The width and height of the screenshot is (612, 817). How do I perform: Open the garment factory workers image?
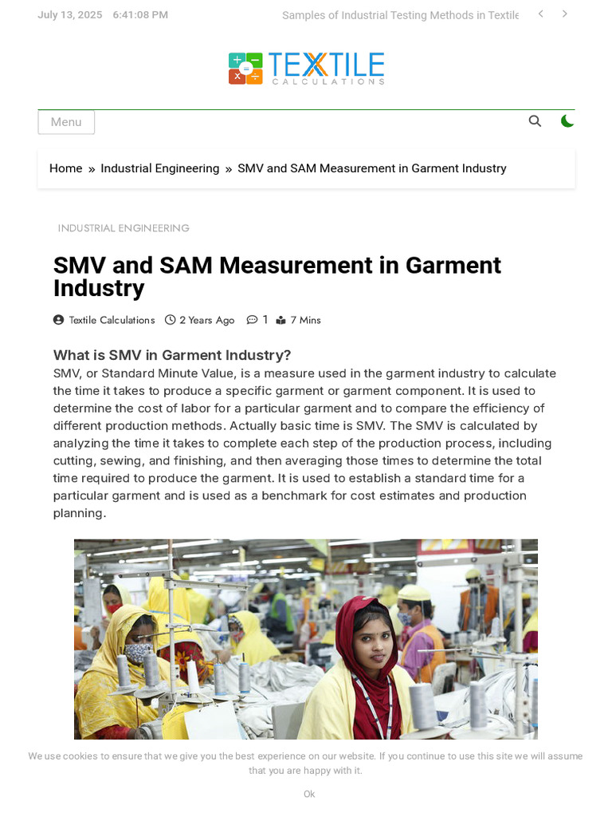306,639
